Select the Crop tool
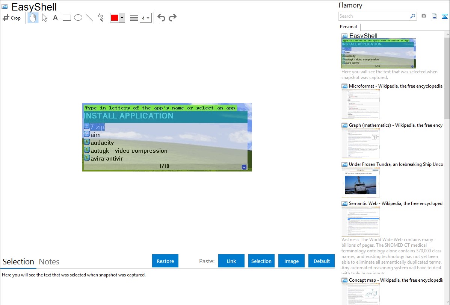 tap(12, 18)
